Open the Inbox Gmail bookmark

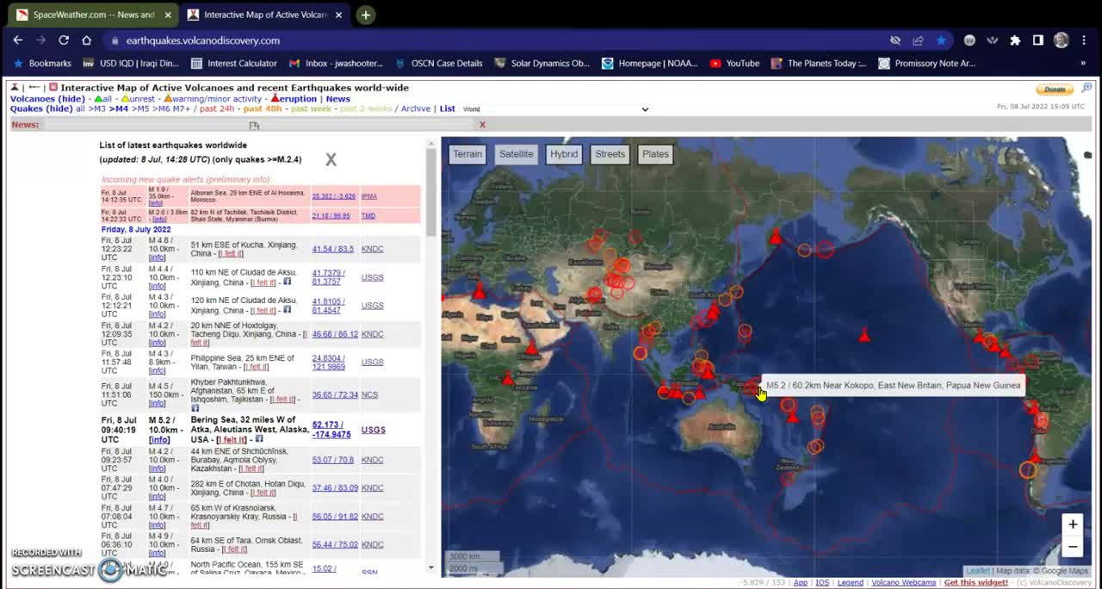click(336, 63)
